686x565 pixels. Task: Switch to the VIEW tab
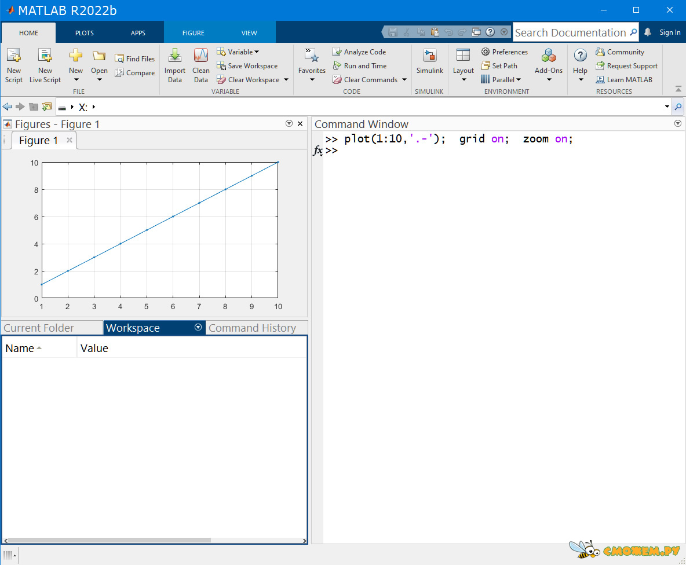tap(249, 33)
